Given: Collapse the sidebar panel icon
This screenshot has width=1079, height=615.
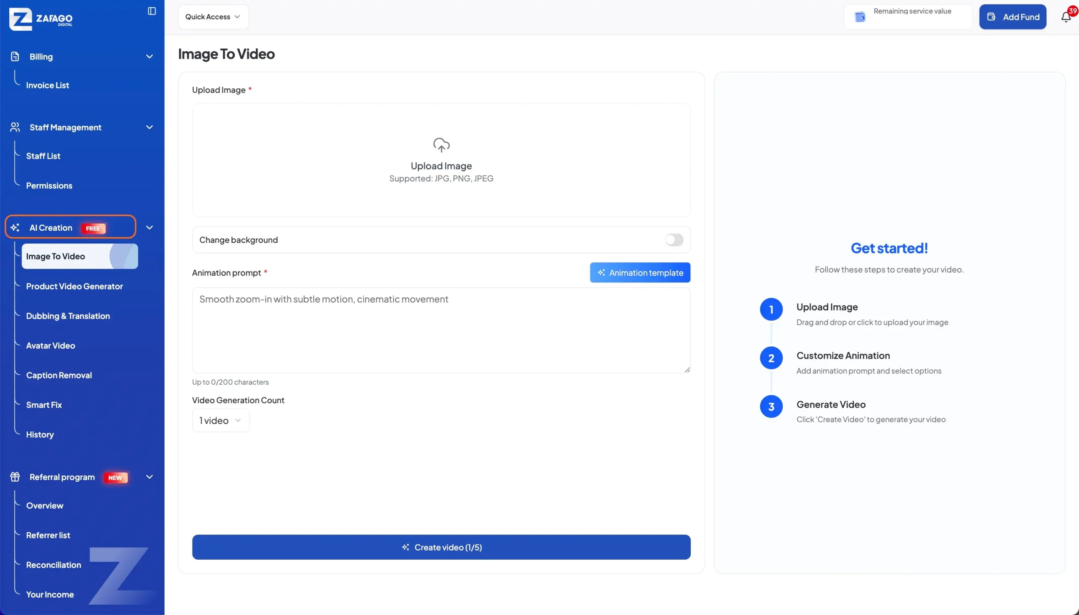Looking at the screenshot, I should click(152, 11).
